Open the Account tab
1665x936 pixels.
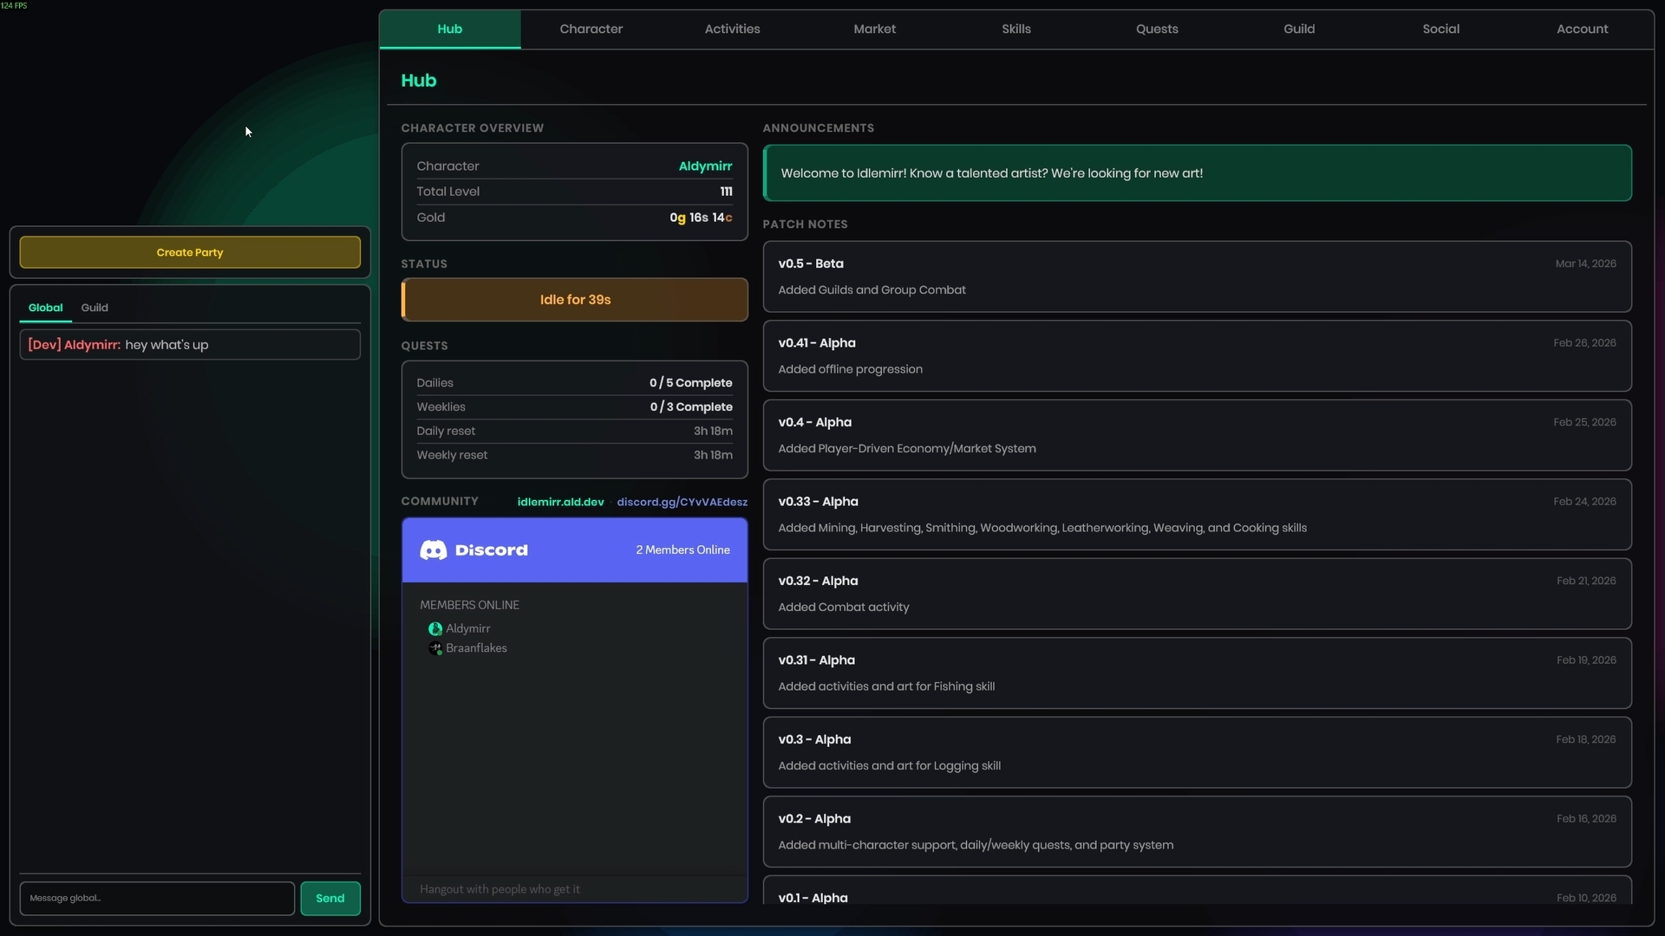tap(1582, 29)
